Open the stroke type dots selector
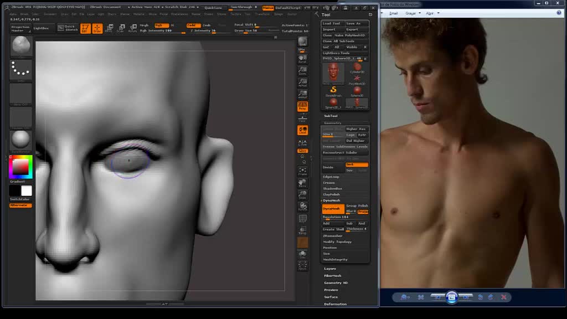The height and width of the screenshot is (319, 567). (20, 70)
